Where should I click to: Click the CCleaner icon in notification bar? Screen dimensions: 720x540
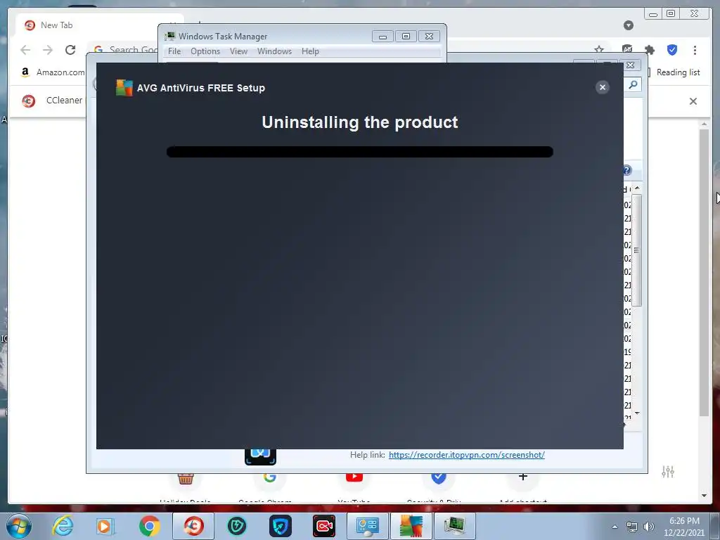coord(28,101)
